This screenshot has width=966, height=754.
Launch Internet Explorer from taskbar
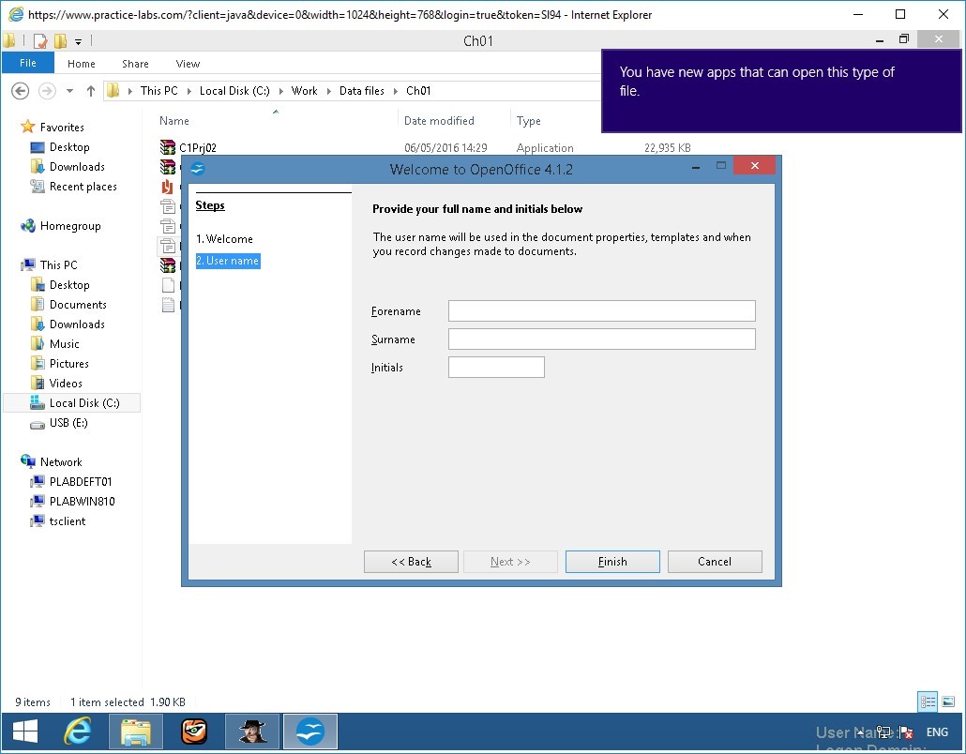(78, 731)
